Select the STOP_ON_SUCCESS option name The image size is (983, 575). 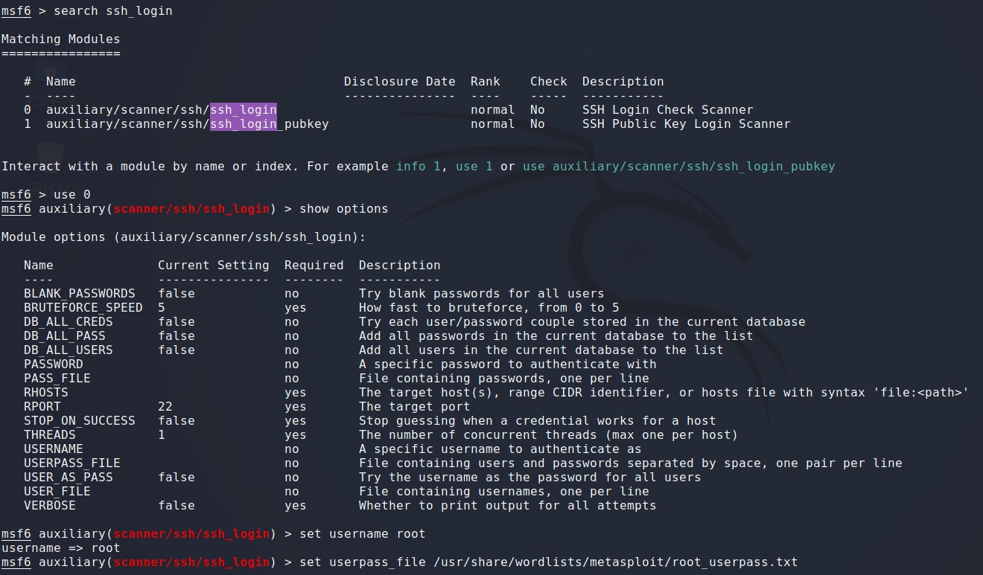point(79,421)
